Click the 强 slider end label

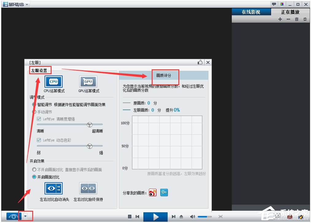101,153
